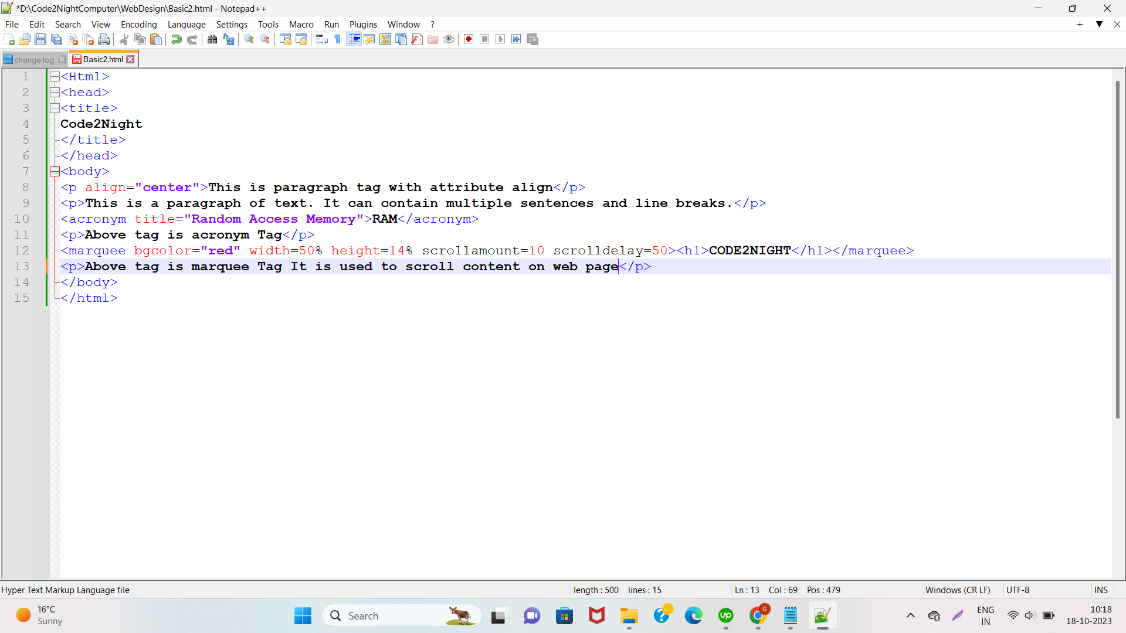The width and height of the screenshot is (1126, 633).
Task: Open the Search menu
Action: point(68,24)
